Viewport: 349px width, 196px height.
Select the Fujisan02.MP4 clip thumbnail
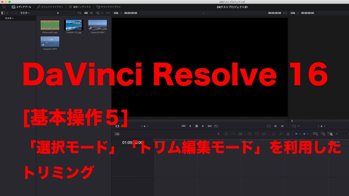coord(98,25)
